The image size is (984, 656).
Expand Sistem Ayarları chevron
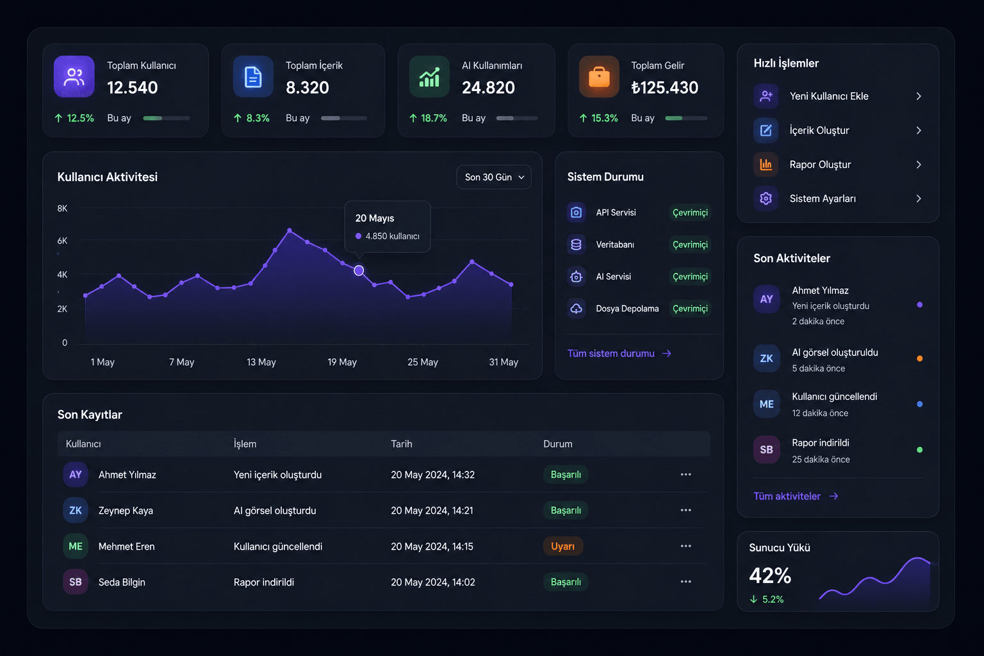pyautogui.click(x=919, y=199)
